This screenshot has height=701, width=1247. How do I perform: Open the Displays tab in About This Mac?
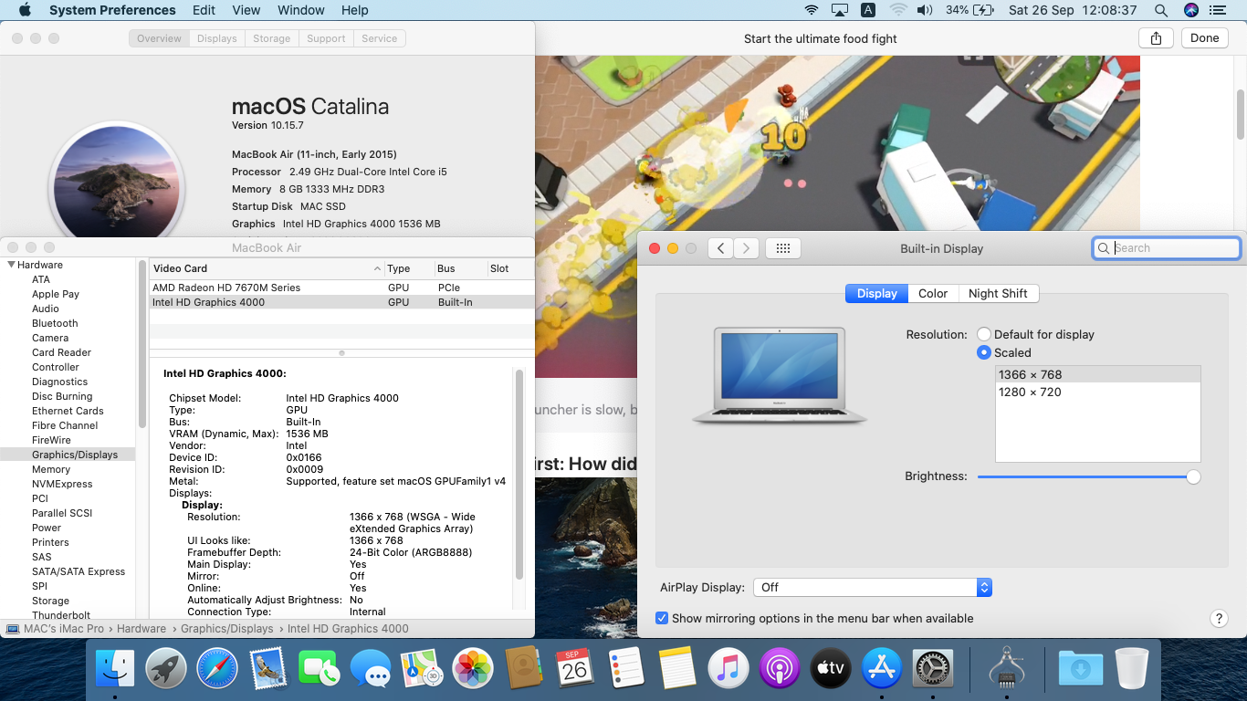click(217, 38)
